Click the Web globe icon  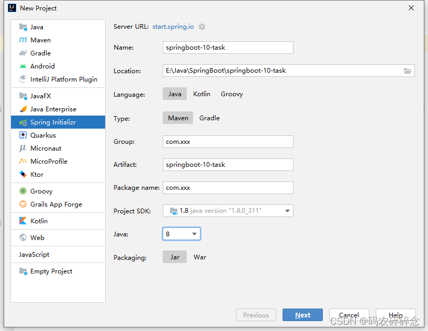(23, 238)
